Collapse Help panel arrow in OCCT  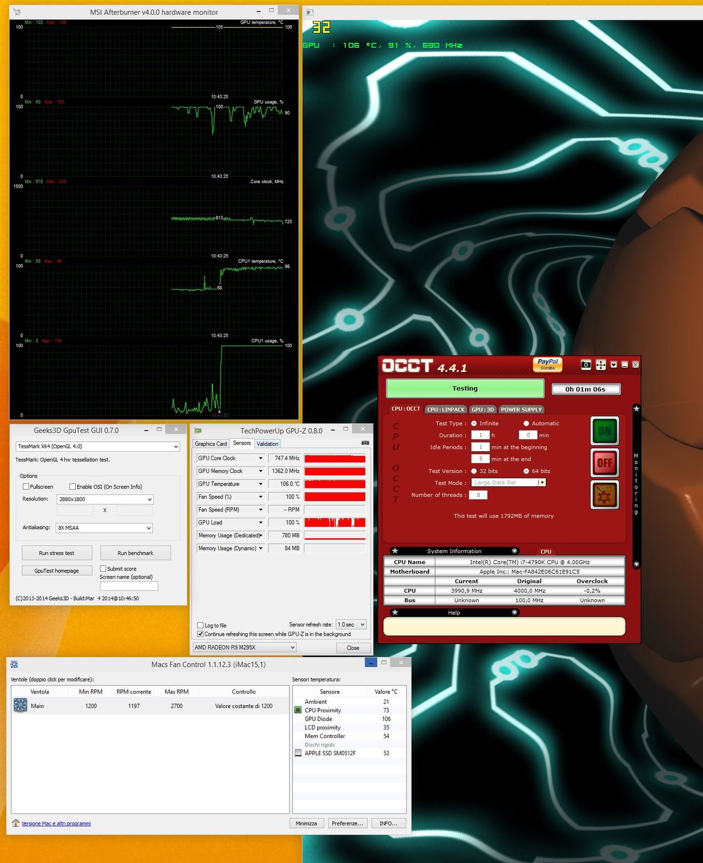(515, 612)
